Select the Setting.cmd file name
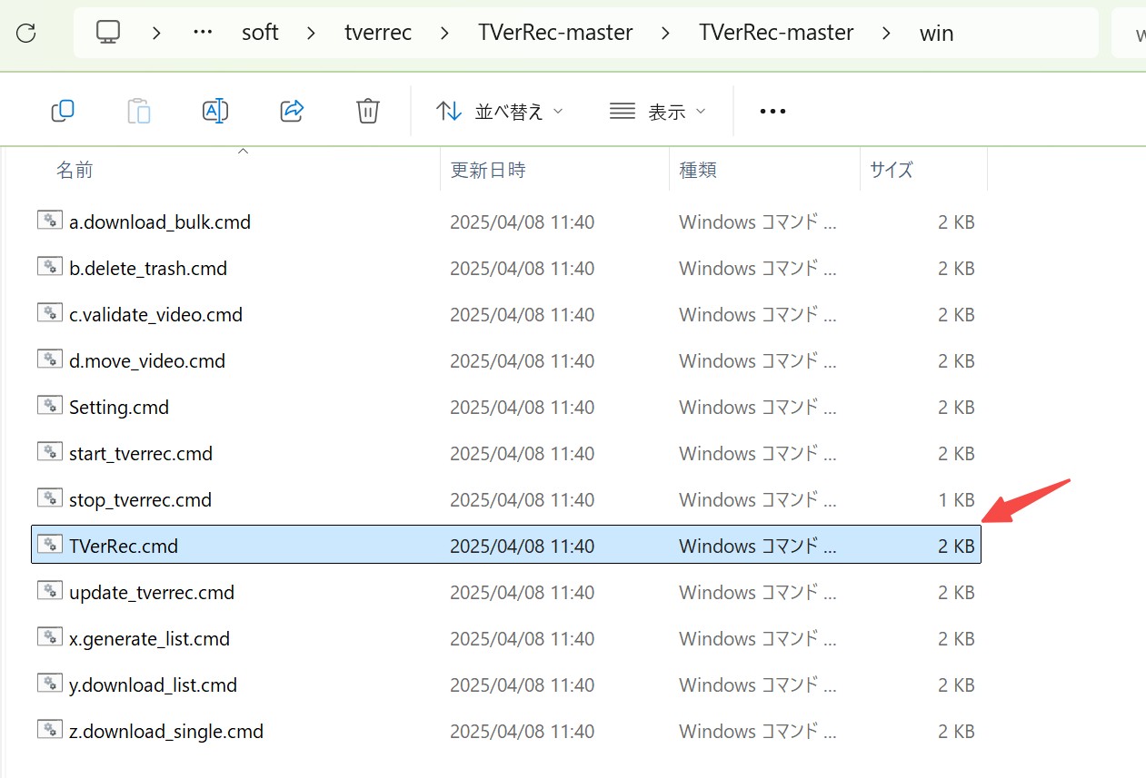 pos(119,408)
